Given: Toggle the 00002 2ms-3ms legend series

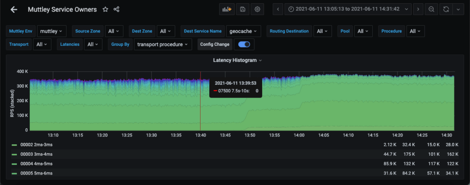Looking at the screenshot, I should point(36,144).
